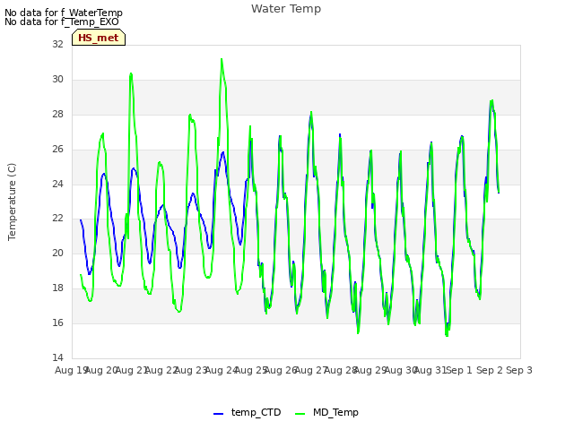
Task: Click the Aug 20 date label
Action: tap(101, 370)
